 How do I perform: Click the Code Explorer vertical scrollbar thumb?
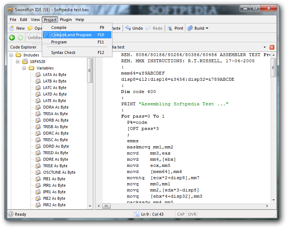[x=90, y=71]
